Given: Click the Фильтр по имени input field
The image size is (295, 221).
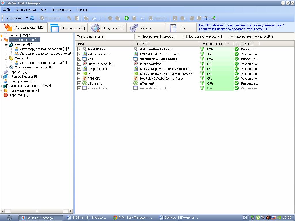Looking at the screenshot, I should click(120, 37).
